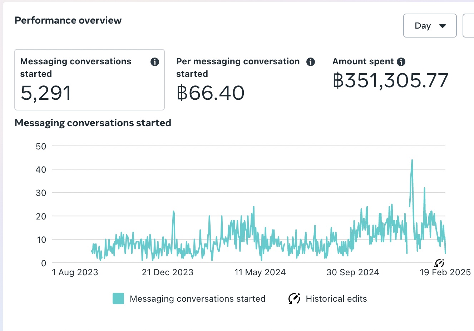474x331 pixels.
Task: Click the ฿351,305.77 amount value
Action: tap(390, 80)
